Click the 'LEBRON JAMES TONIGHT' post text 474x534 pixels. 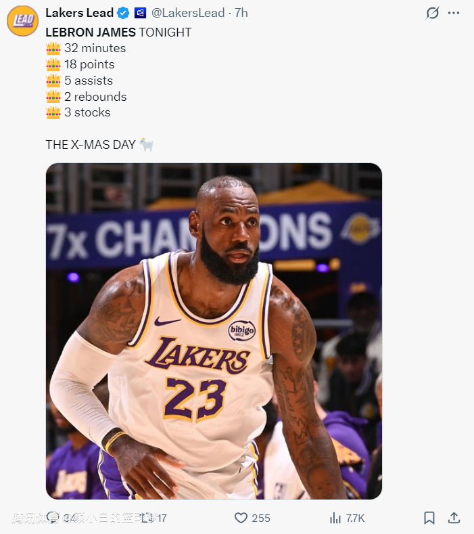118,32
